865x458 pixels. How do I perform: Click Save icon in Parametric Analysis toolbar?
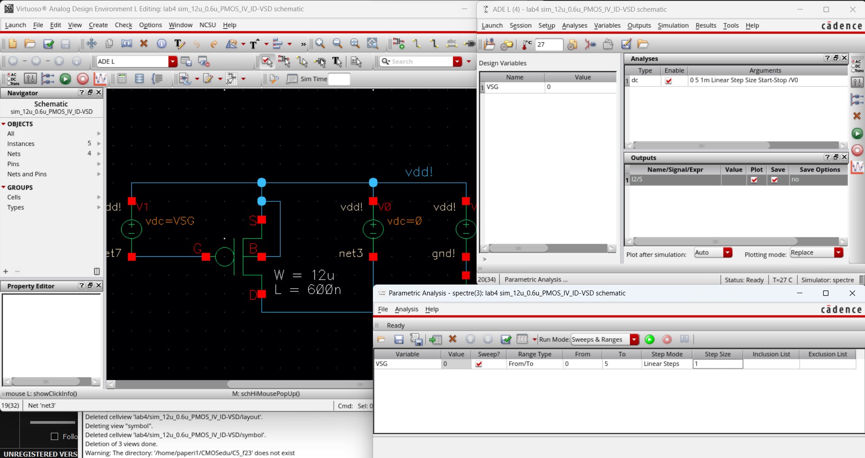point(399,340)
